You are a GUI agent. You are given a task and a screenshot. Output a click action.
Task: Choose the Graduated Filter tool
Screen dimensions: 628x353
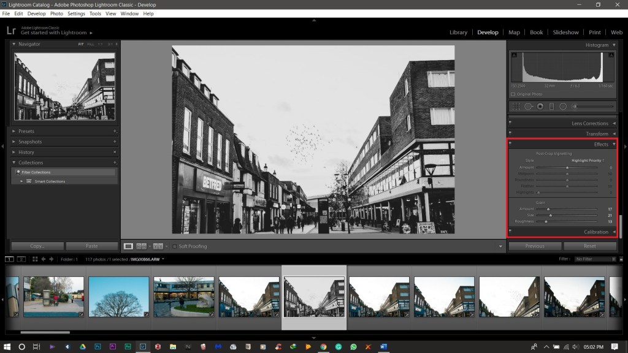[x=551, y=107]
